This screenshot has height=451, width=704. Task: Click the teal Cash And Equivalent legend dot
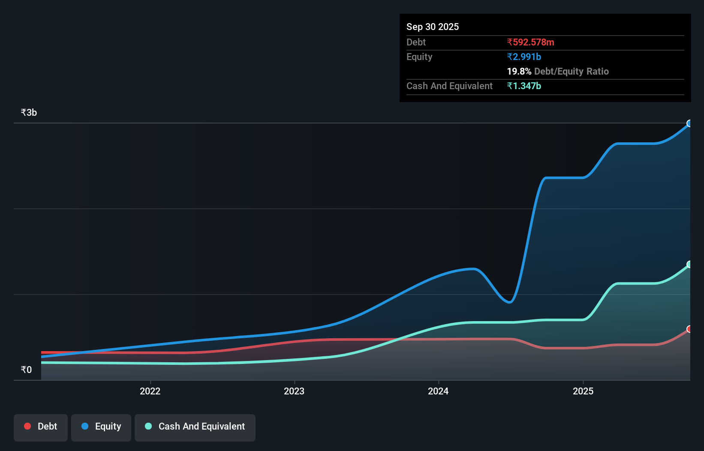pos(148,426)
